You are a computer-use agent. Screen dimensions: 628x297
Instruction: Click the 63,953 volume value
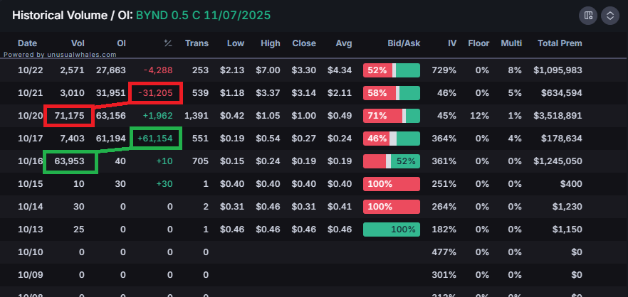coord(70,161)
